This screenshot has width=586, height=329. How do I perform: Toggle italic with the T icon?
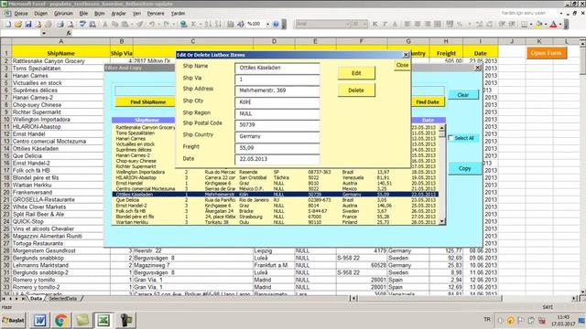tap(385, 25)
